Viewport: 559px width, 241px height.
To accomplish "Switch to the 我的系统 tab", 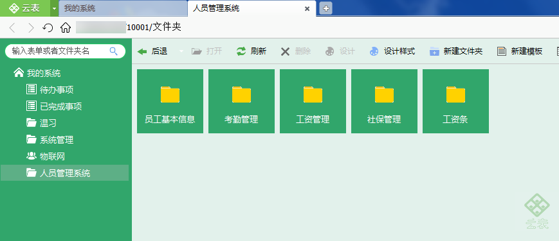I will click(123, 8).
